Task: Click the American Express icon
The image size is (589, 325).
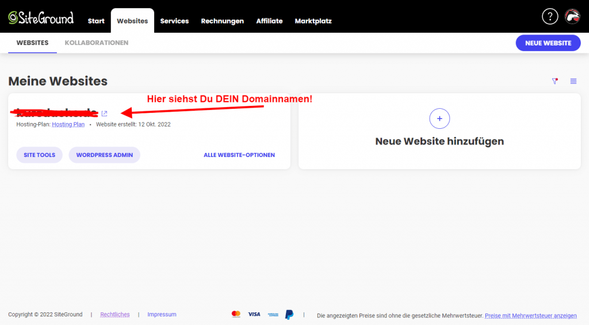Action: 273,315
